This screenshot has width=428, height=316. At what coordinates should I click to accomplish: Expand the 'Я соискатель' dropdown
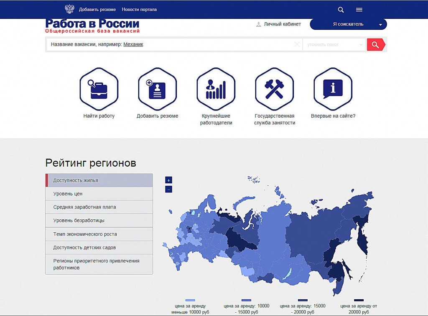(348, 24)
